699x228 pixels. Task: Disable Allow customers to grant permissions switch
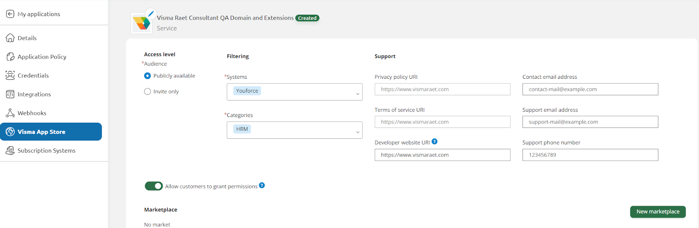154,186
